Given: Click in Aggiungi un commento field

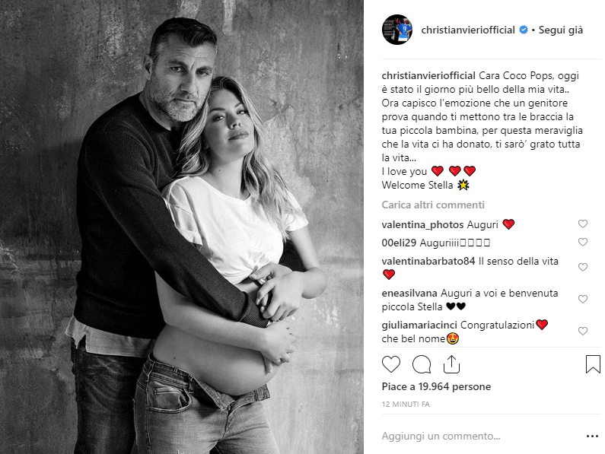Looking at the screenshot, I should click(x=480, y=437).
